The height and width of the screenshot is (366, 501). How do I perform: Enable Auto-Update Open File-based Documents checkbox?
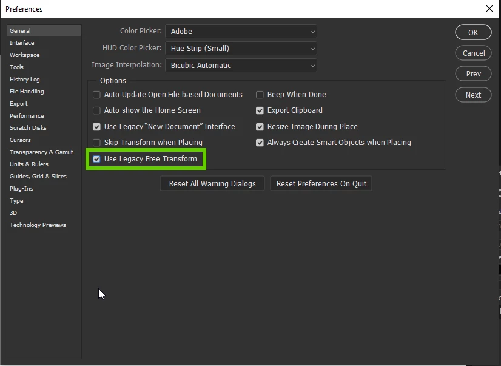point(96,95)
